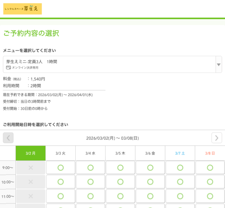Pick the 10:00 available slot on 3/4 水
This screenshot has width=225, height=208.
click(90, 182)
